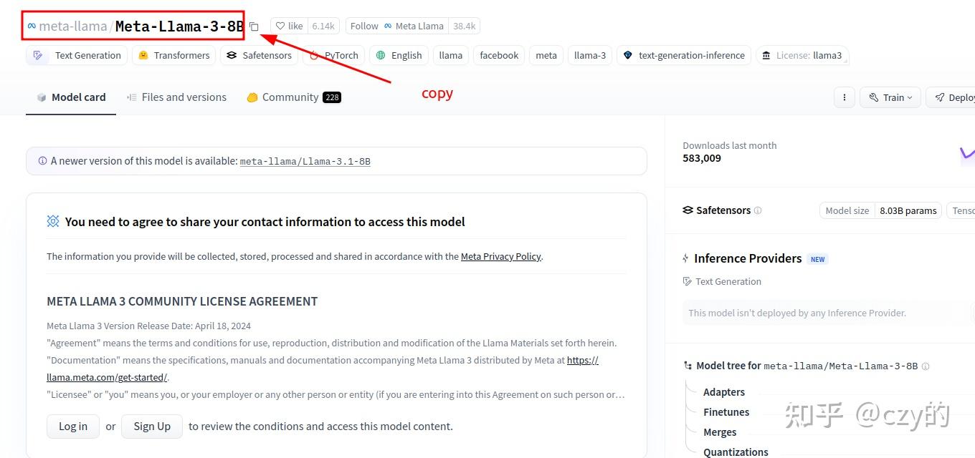The image size is (975, 458).
Task: Copy model name with the copy icon
Action: [254, 26]
